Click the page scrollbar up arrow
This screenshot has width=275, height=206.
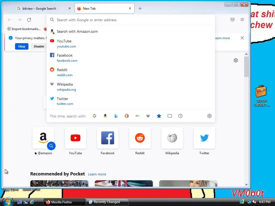tap(246, 54)
